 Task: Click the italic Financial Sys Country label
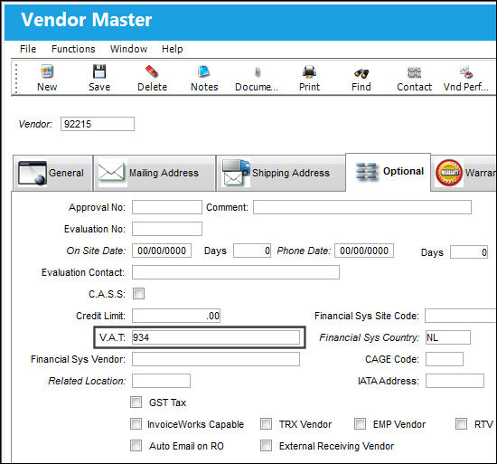click(370, 337)
